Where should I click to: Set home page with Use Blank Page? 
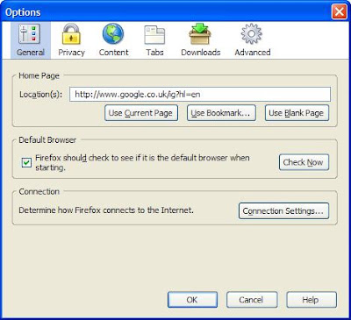pyautogui.click(x=297, y=113)
